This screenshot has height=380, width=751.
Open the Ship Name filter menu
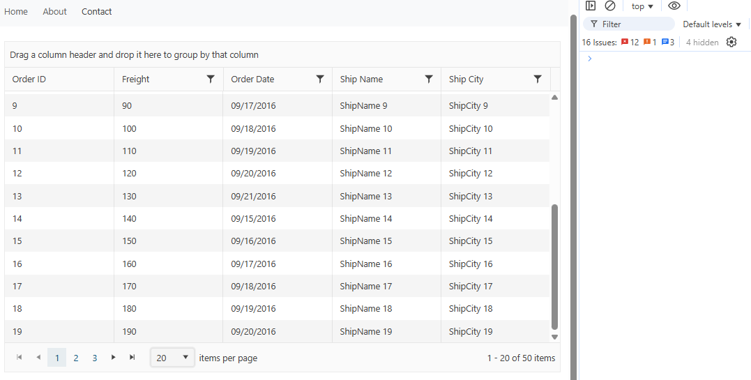429,79
